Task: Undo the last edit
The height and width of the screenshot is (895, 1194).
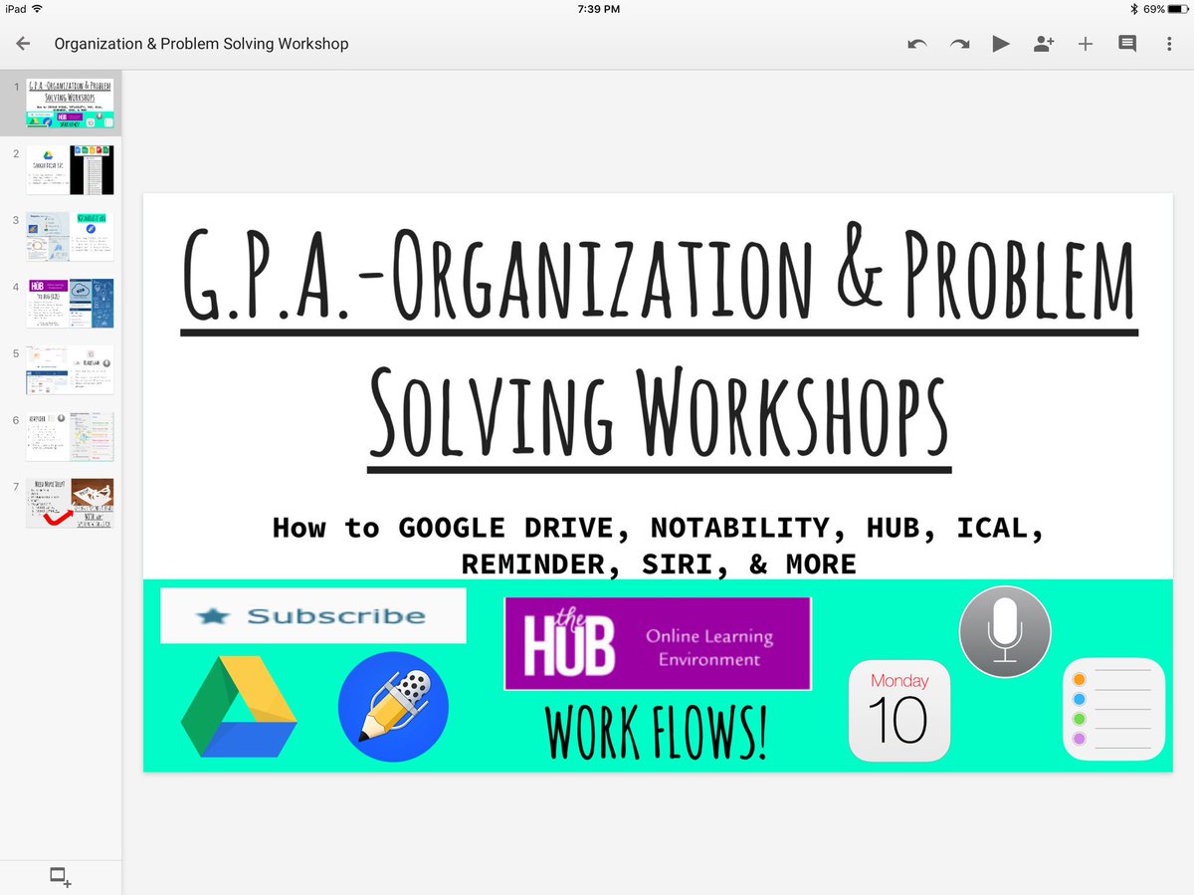Action: (917, 44)
